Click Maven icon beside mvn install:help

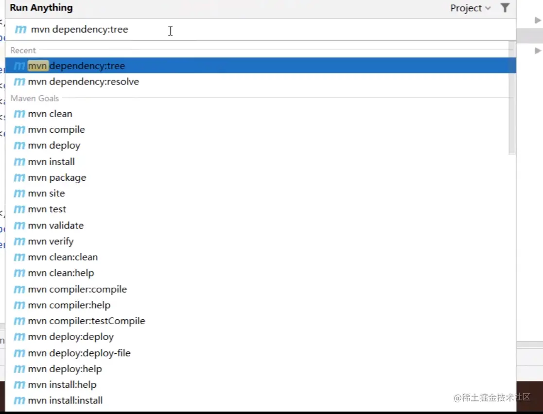(x=19, y=384)
